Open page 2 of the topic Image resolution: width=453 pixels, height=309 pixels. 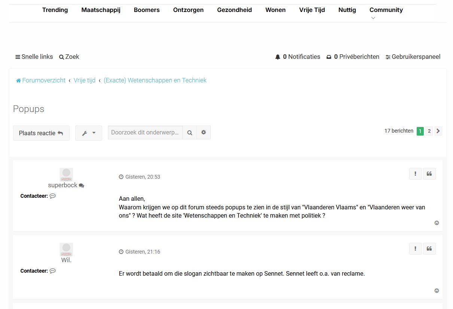click(x=429, y=131)
